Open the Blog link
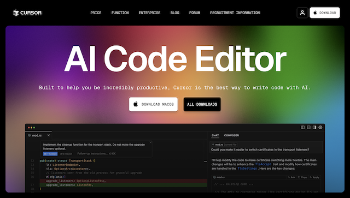The height and width of the screenshot is (198, 350). coord(175,13)
